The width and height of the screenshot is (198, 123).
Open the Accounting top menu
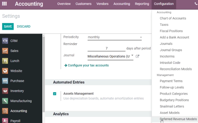click(121, 4)
